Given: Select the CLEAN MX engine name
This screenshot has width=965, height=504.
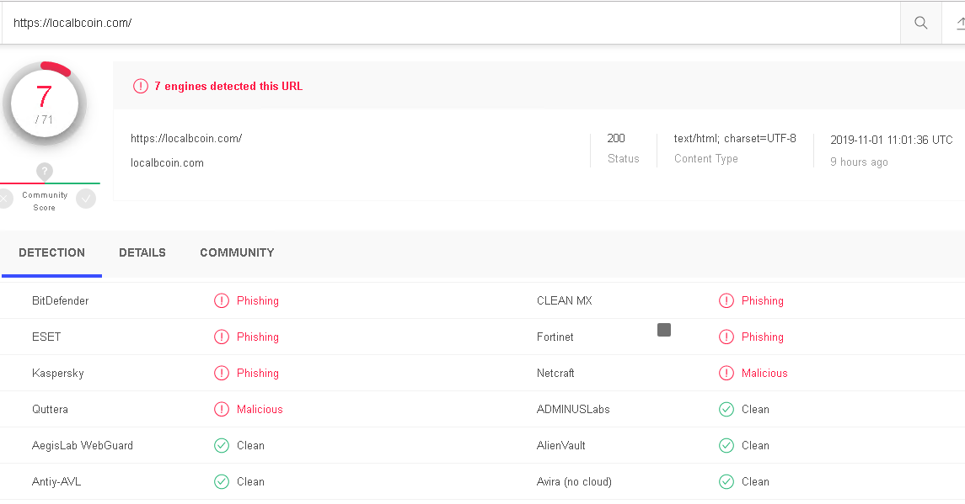Looking at the screenshot, I should 565,300.
